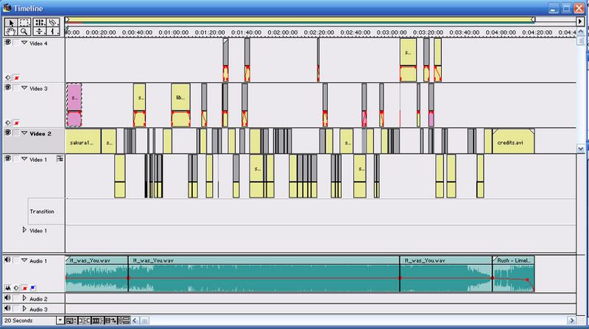Pick the Hand tool
589x329 pixels.
[10, 32]
